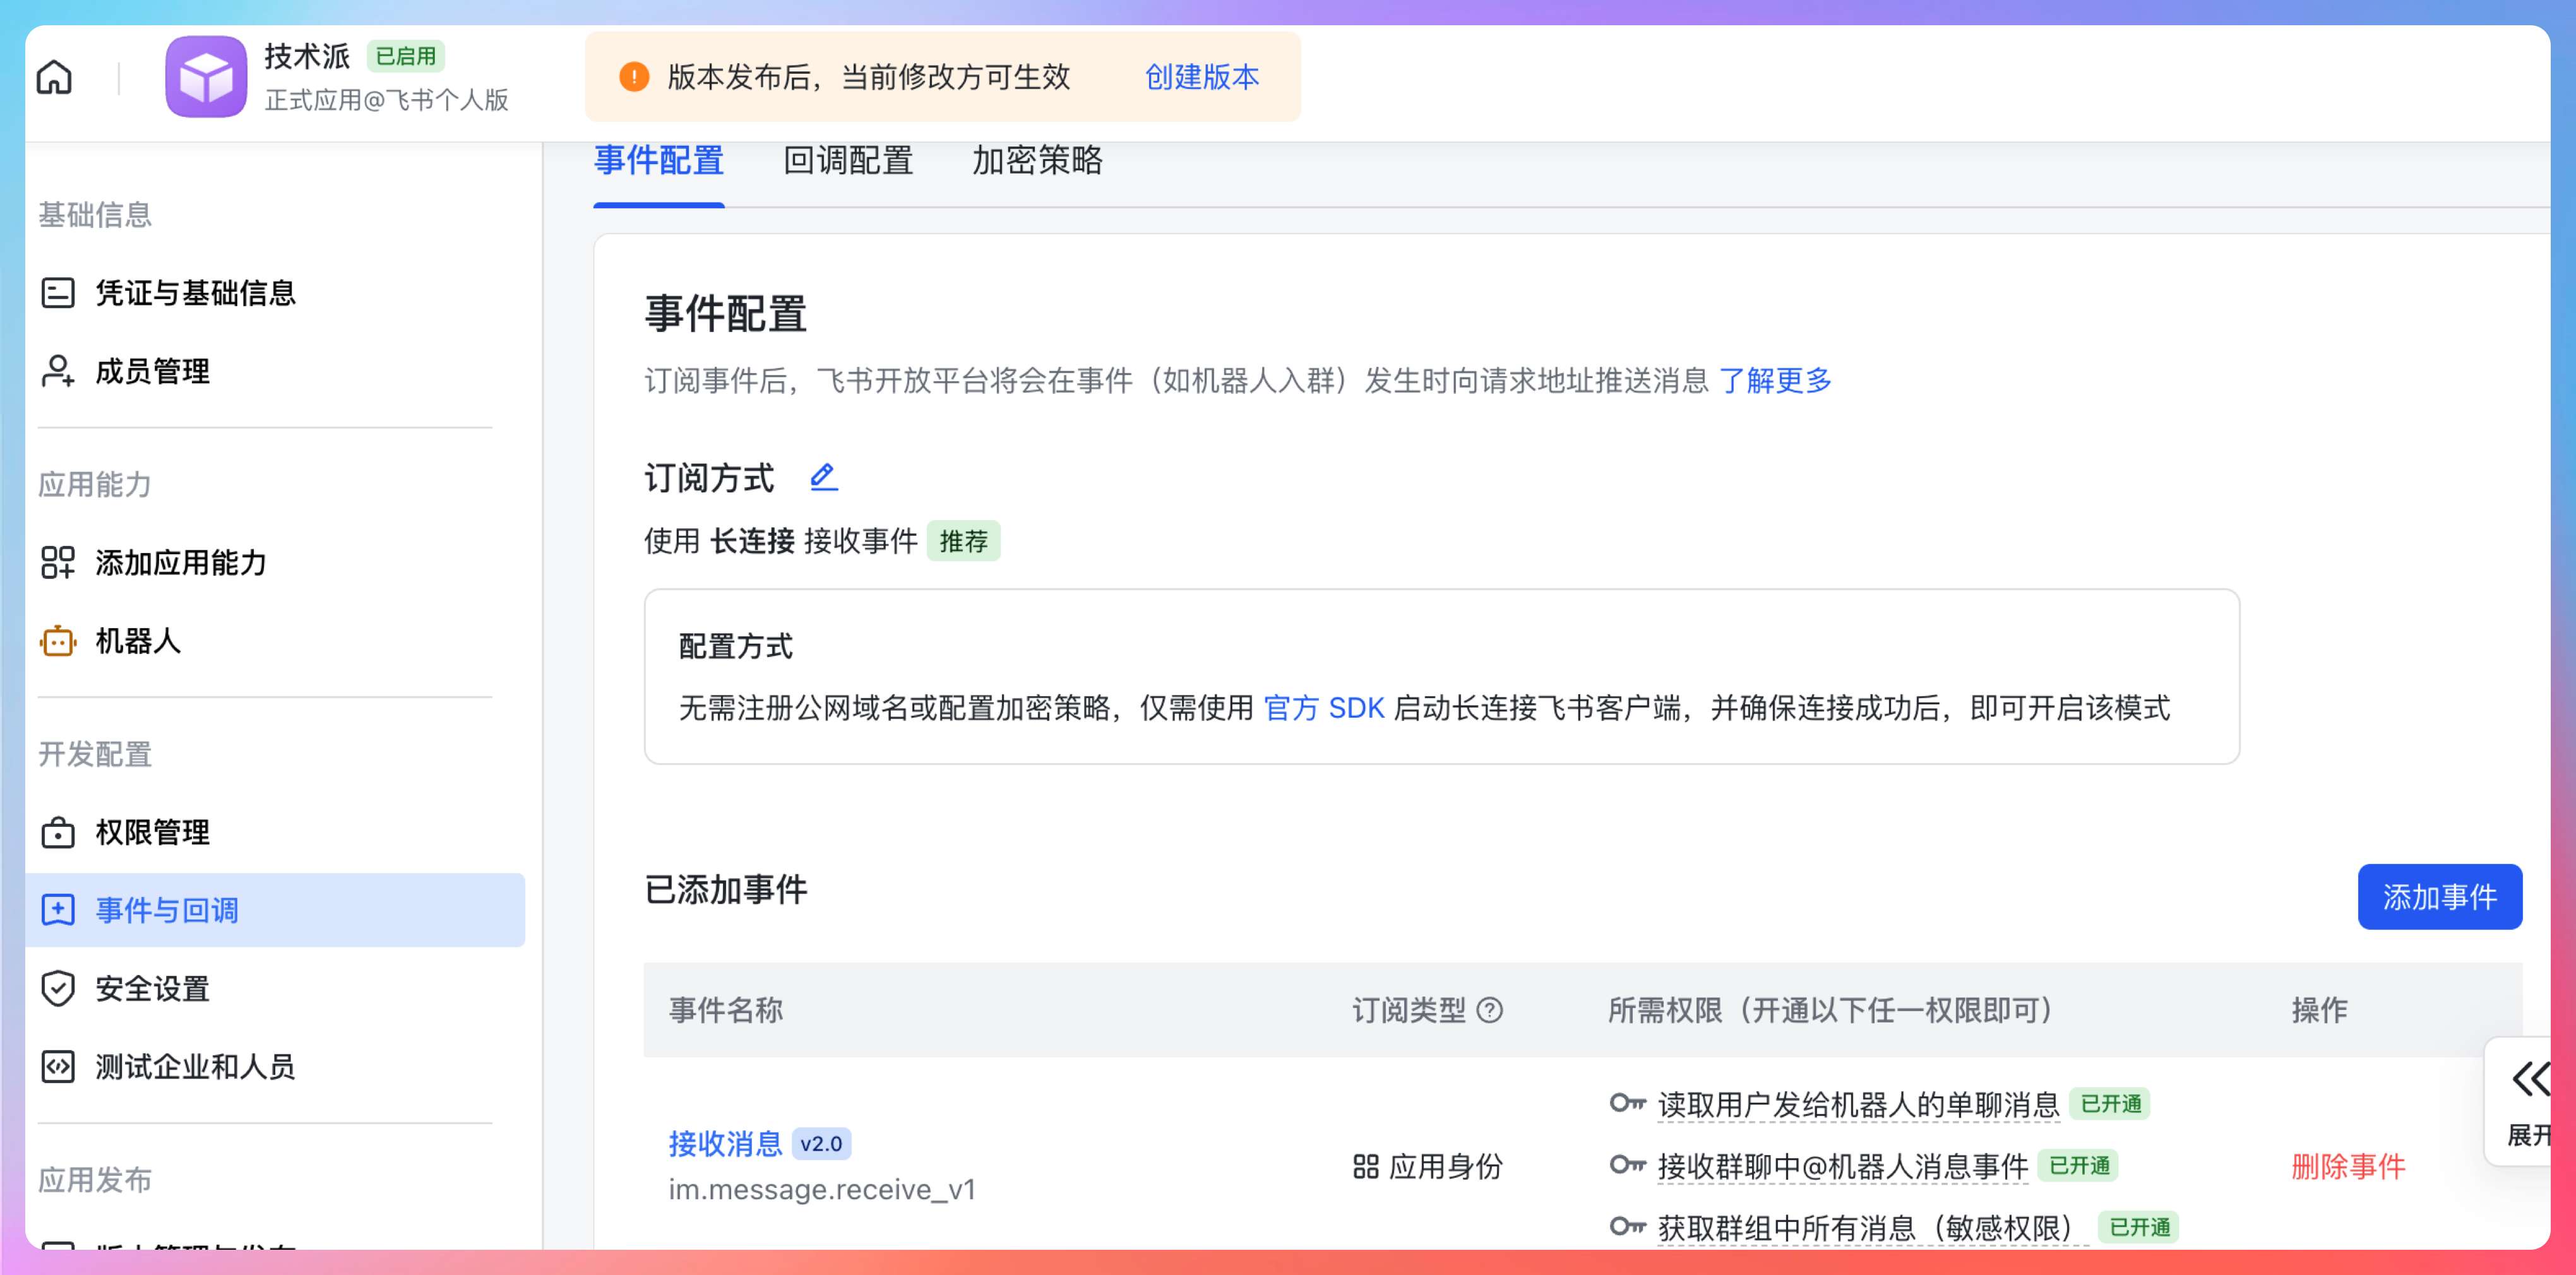The width and height of the screenshot is (2576, 1275).
Task: Open 权限管理 in the sidebar
Action: 152,832
